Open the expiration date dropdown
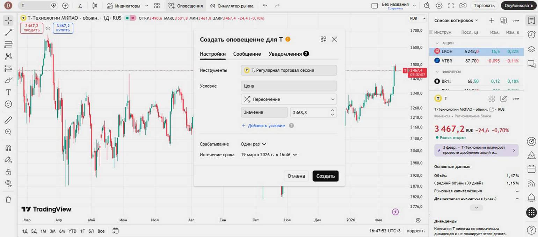538x237 pixels. click(269, 155)
